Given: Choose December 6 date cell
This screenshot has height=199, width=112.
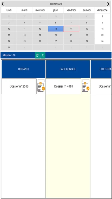Looking at the screenshot, I should (x=56, y=23).
